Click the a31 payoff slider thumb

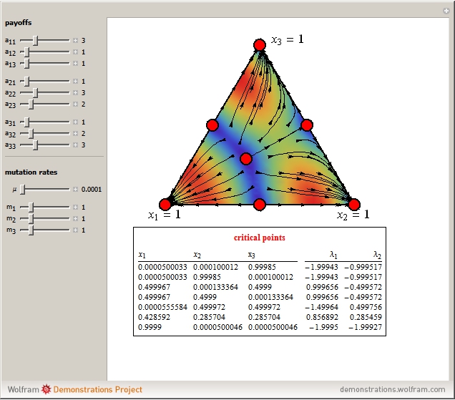click(x=26, y=122)
